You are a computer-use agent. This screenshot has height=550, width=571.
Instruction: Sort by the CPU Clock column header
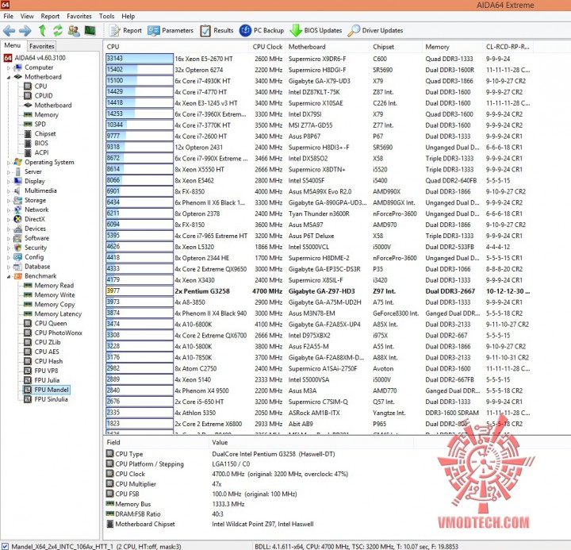coord(267,47)
